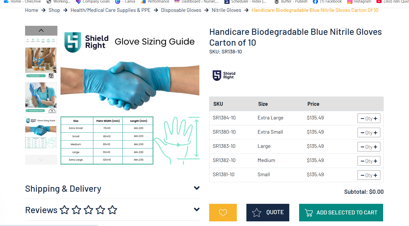Click the Shop breadcrumb link
Viewport: 409px width, 226px height.
click(x=54, y=10)
